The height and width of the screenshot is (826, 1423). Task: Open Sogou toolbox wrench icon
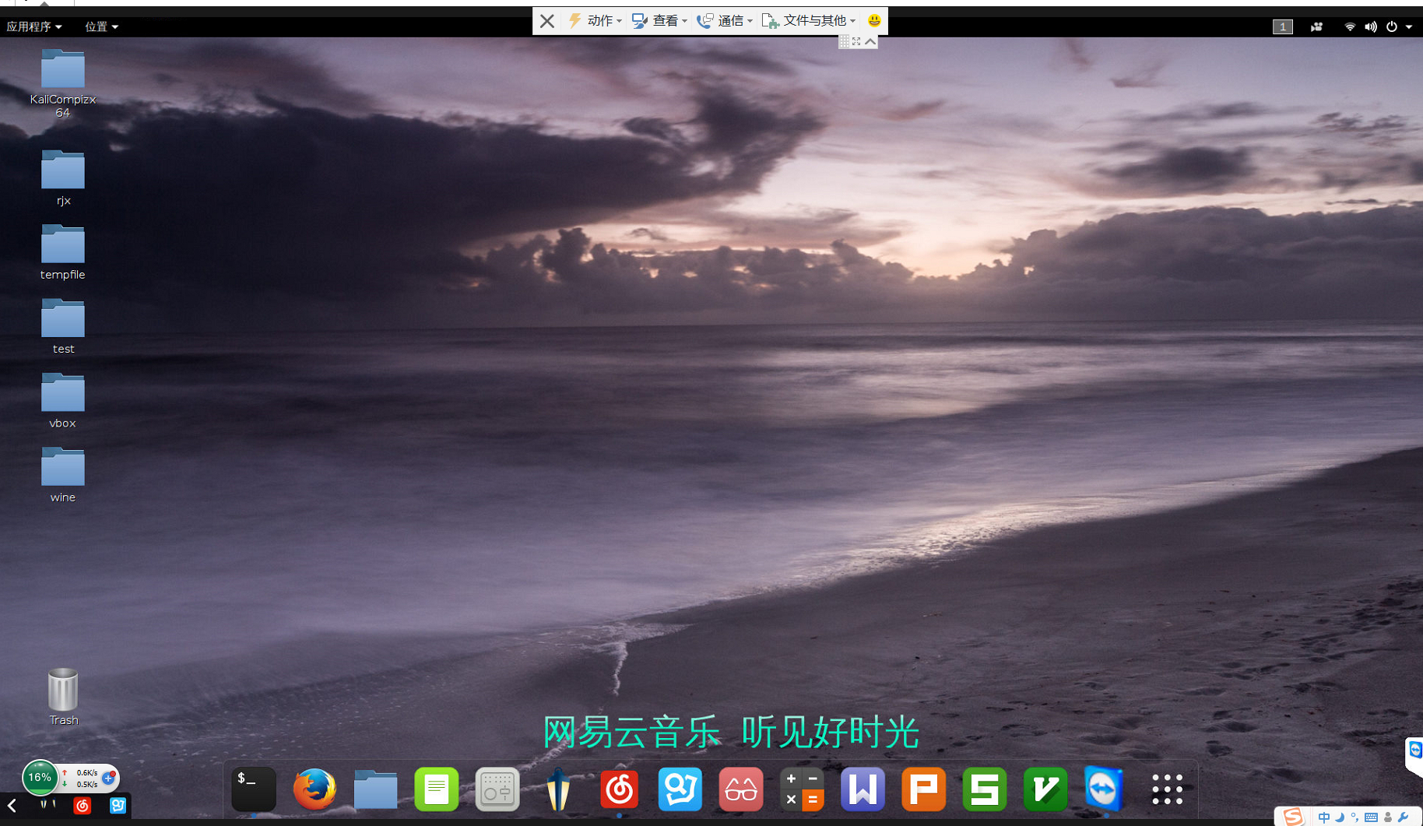(1404, 817)
